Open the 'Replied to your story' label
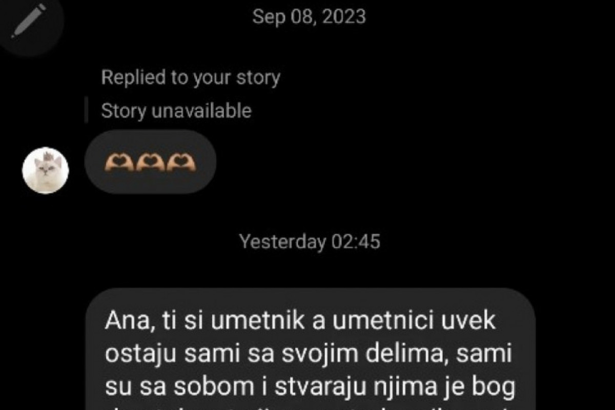The width and height of the screenshot is (615, 410). (191, 77)
